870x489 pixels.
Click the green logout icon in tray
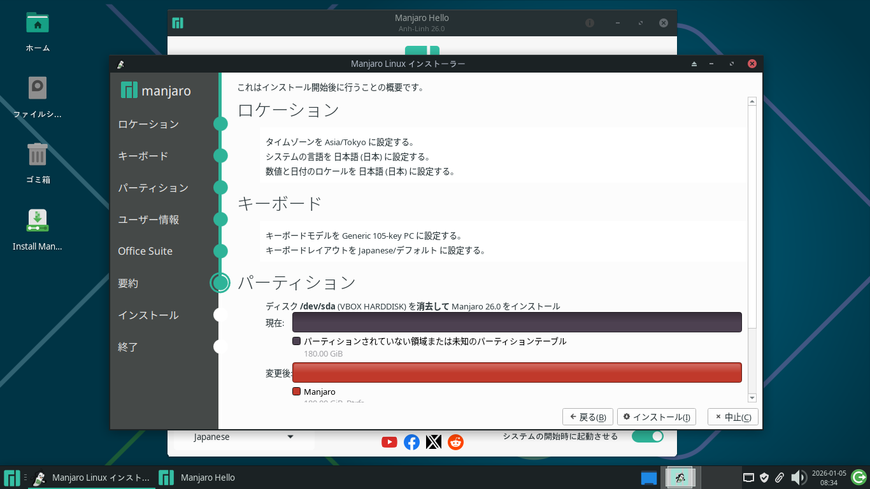coord(859,477)
